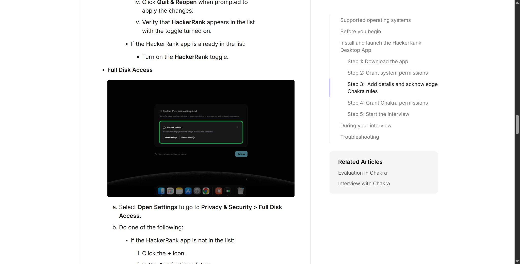This screenshot has width=520, height=264.
Task: Click the shield icon beside System Permissions Required
Action: pos(161,111)
